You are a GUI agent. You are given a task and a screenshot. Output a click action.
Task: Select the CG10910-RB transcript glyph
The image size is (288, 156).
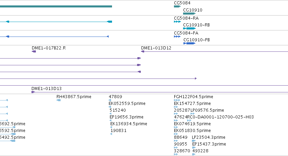[x=190, y=28]
